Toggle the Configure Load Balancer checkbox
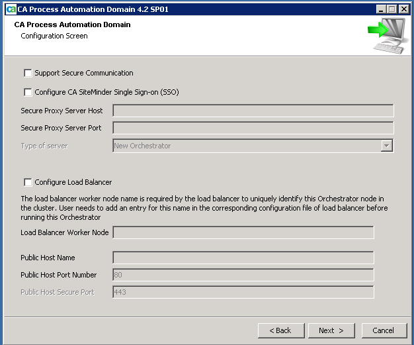414x345 pixels. point(28,182)
